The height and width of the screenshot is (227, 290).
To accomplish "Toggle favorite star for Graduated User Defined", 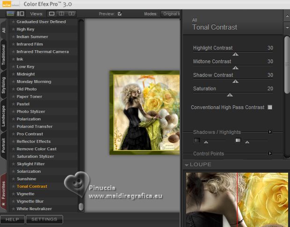I will pyautogui.click(x=13, y=22).
